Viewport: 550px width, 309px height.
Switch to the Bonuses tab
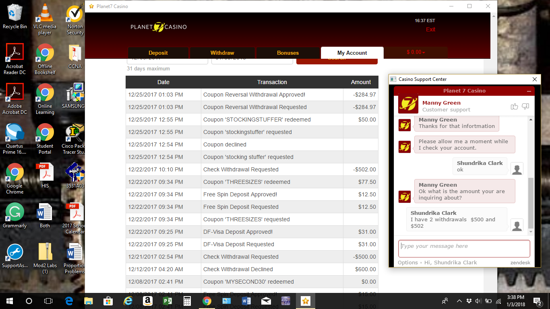tap(288, 53)
